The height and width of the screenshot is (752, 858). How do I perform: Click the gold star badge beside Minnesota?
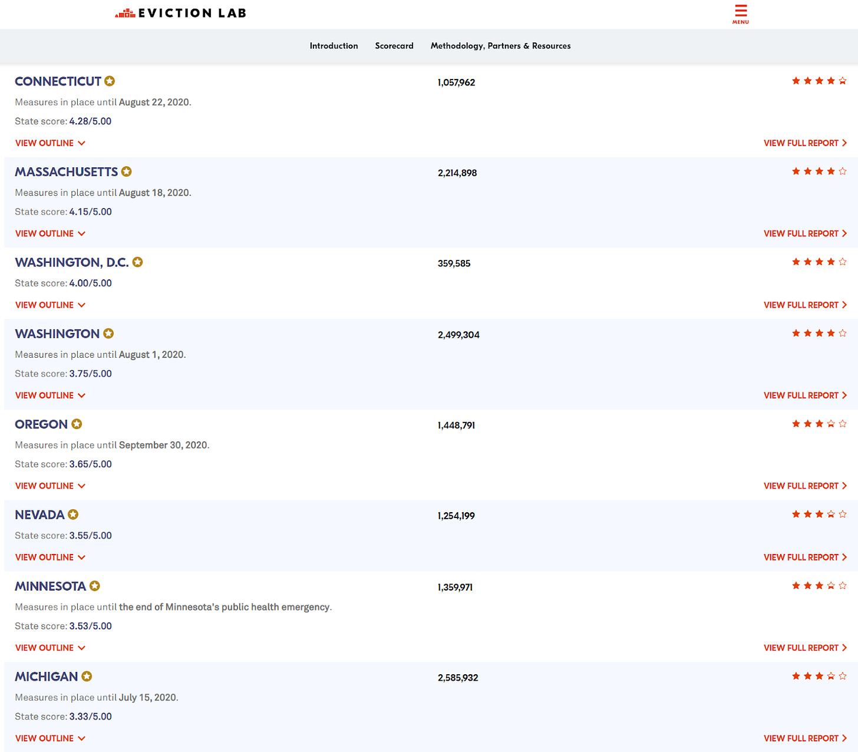pos(95,586)
